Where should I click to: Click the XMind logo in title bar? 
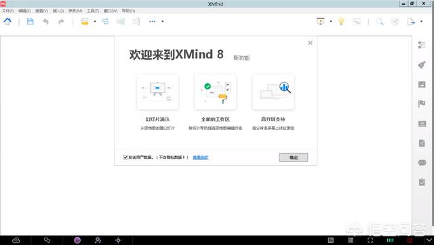click(3, 3)
